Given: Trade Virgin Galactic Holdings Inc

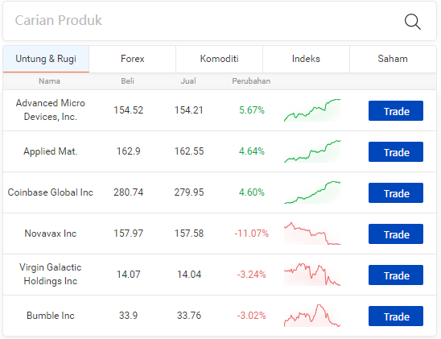Looking at the screenshot, I should pyautogui.click(x=396, y=275).
